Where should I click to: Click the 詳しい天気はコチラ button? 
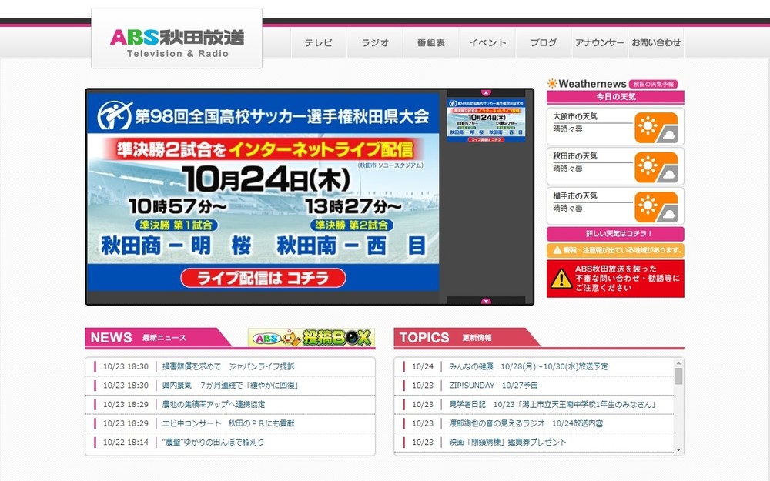click(614, 233)
